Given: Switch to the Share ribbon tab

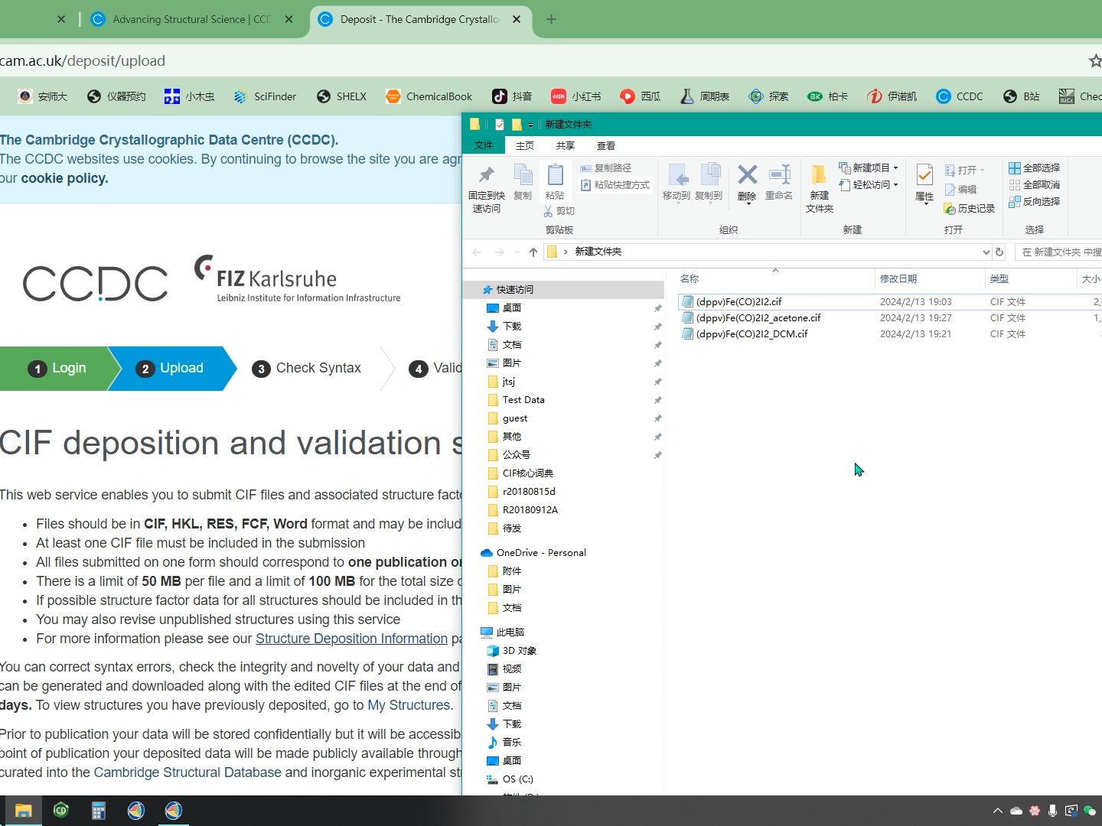Looking at the screenshot, I should pos(566,145).
